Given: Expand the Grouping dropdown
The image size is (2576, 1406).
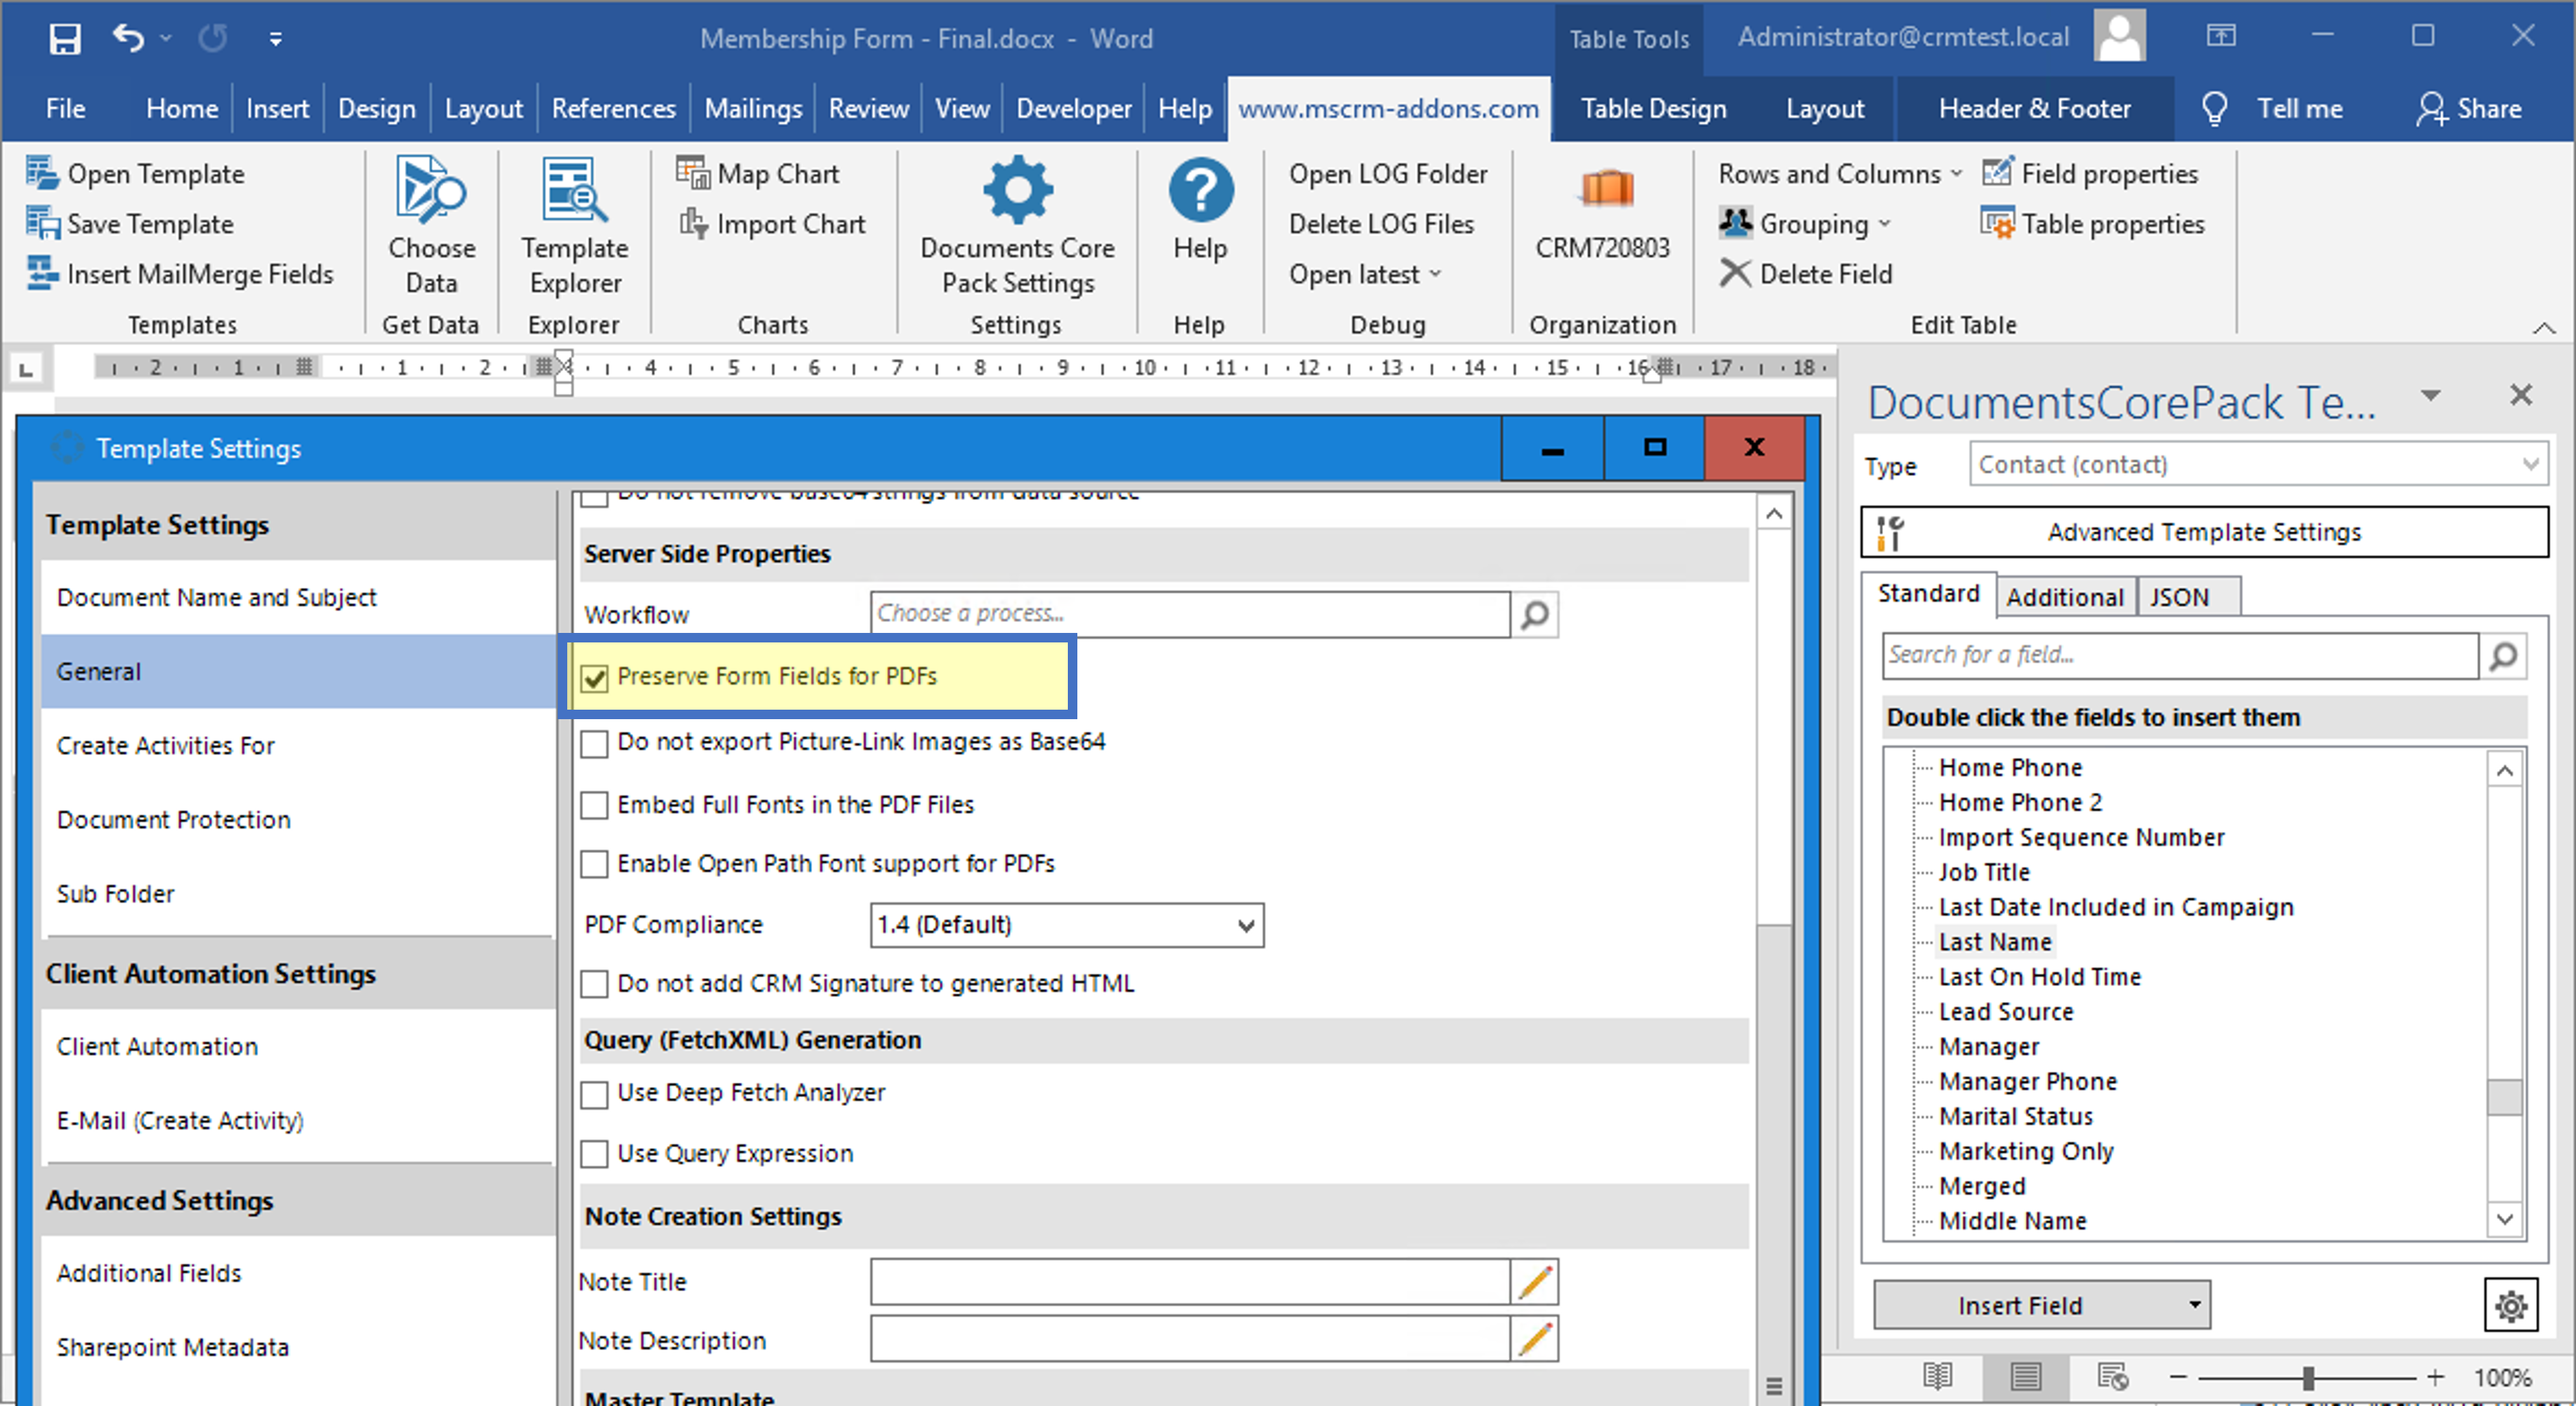Looking at the screenshot, I should point(1806,224).
